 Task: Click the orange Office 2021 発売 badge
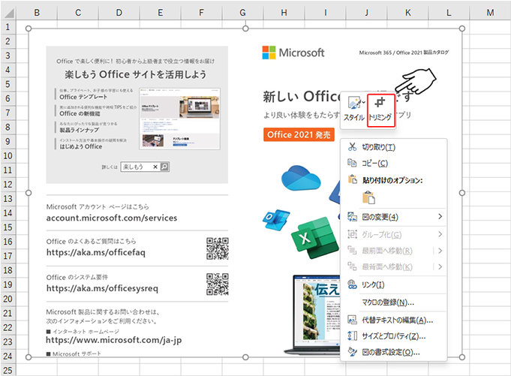(x=299, y=134)
